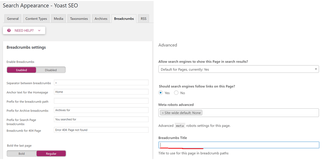Open the RSS tab
Screen dimensions: 324x160
144,19
